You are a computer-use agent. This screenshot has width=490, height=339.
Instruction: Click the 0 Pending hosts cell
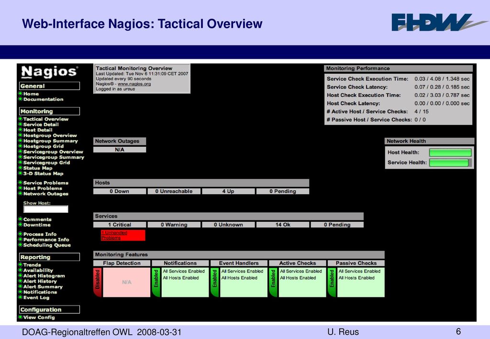tap(283, 191)
